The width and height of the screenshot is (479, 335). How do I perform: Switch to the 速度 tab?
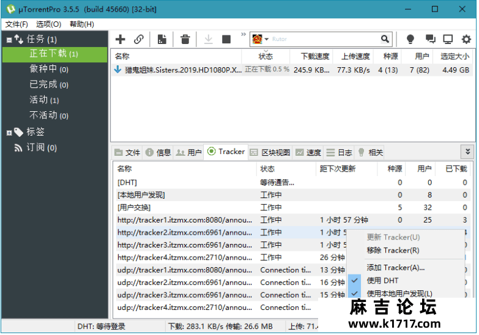308,152
